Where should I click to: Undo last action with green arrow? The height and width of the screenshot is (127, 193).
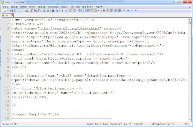pos(44,10)
